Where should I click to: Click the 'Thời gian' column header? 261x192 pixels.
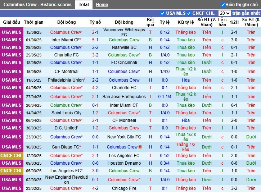tap(33, 22)
